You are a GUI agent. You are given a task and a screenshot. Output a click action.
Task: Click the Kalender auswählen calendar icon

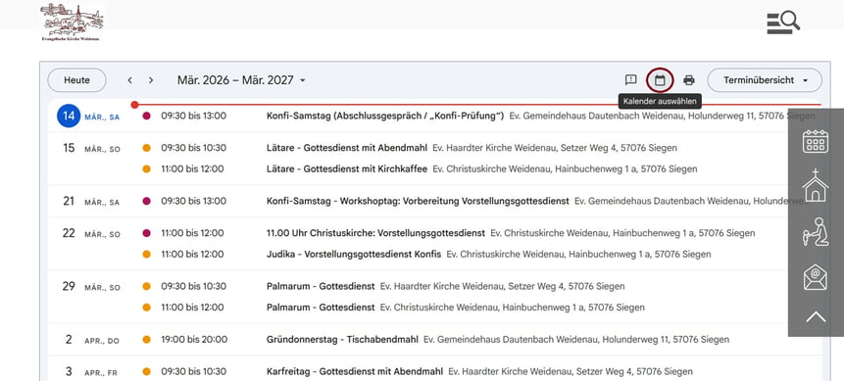pos(660,80)
